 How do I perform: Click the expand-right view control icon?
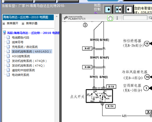(108, 9)
